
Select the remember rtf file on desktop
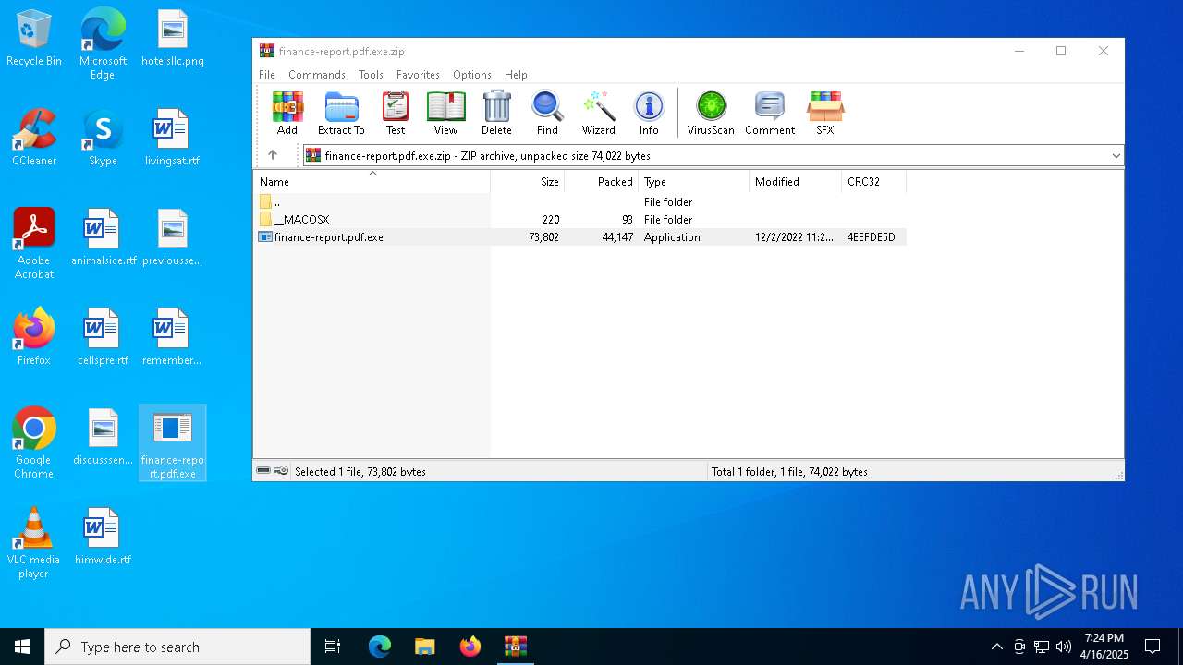172,337
